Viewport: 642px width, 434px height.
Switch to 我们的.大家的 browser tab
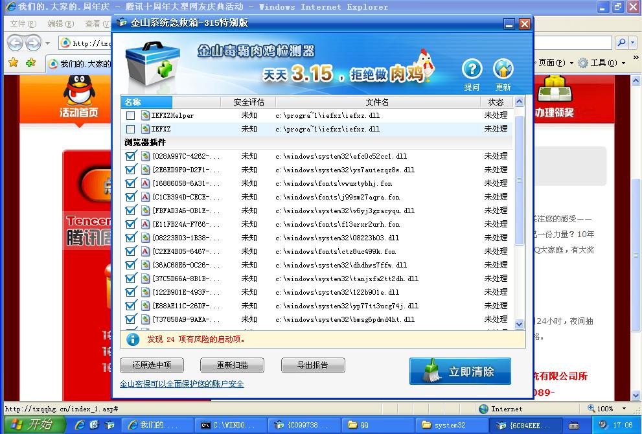pos(78,63)
